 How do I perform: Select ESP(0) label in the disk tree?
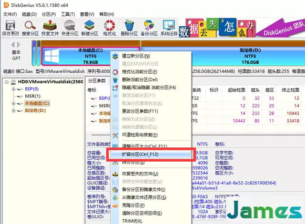32,89
